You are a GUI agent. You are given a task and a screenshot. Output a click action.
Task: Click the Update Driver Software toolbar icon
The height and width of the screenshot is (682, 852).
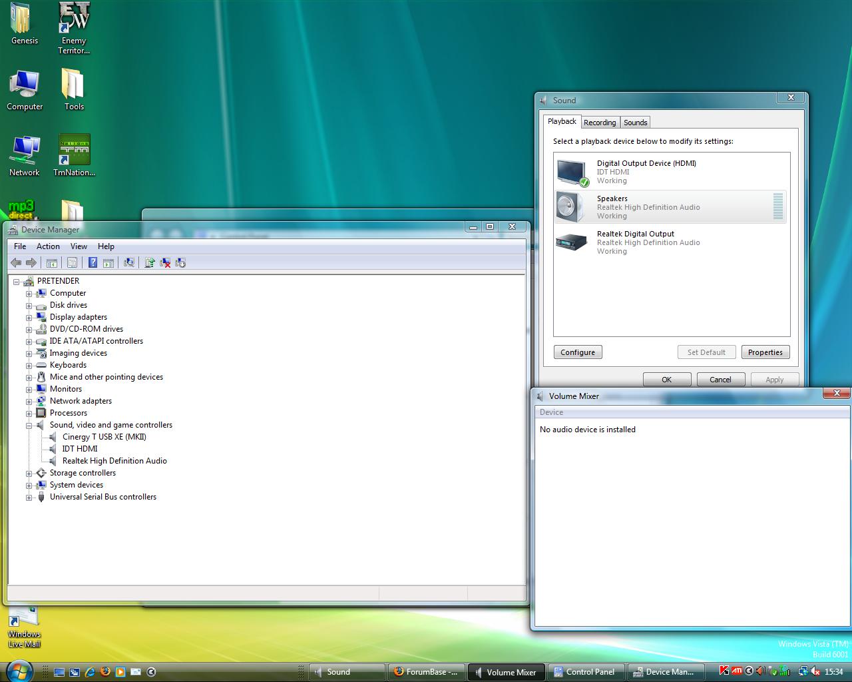point(150,262)
